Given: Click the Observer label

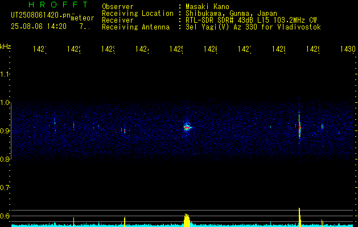Looking at the screenshot, I should (118, 7).
